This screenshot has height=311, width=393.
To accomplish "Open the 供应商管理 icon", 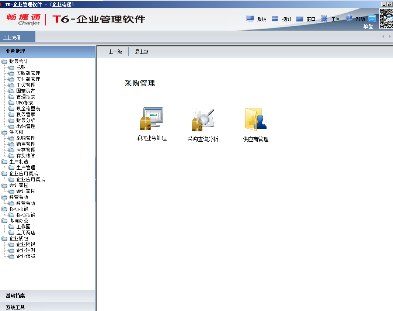I will coord(255,125).
